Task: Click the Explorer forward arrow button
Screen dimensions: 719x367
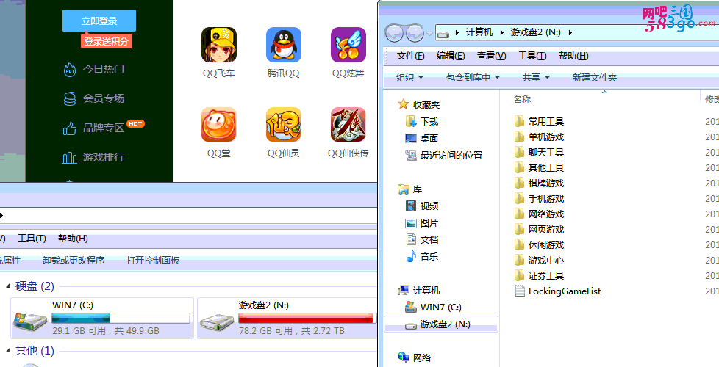Action: 415,32
